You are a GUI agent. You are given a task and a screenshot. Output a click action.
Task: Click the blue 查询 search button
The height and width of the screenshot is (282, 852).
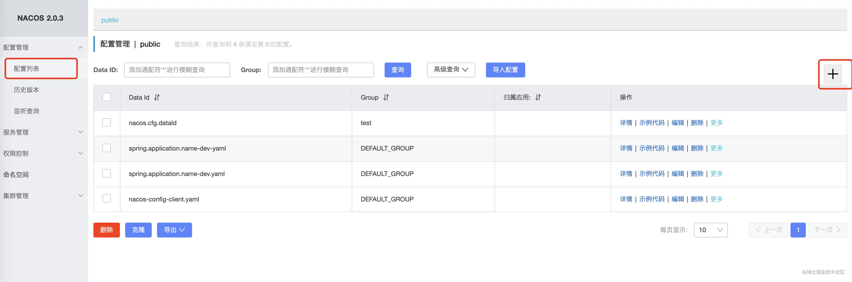click(398, 70)
